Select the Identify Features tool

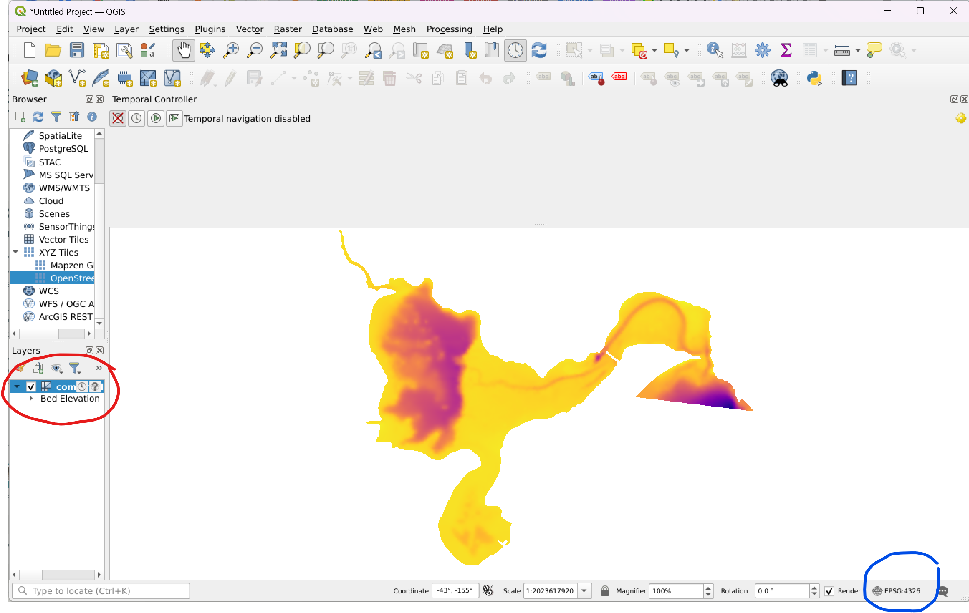[x=715, y=50]
